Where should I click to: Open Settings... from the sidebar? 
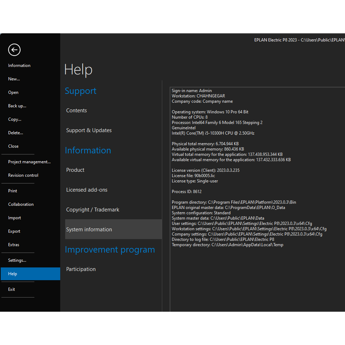click(17, 260)
